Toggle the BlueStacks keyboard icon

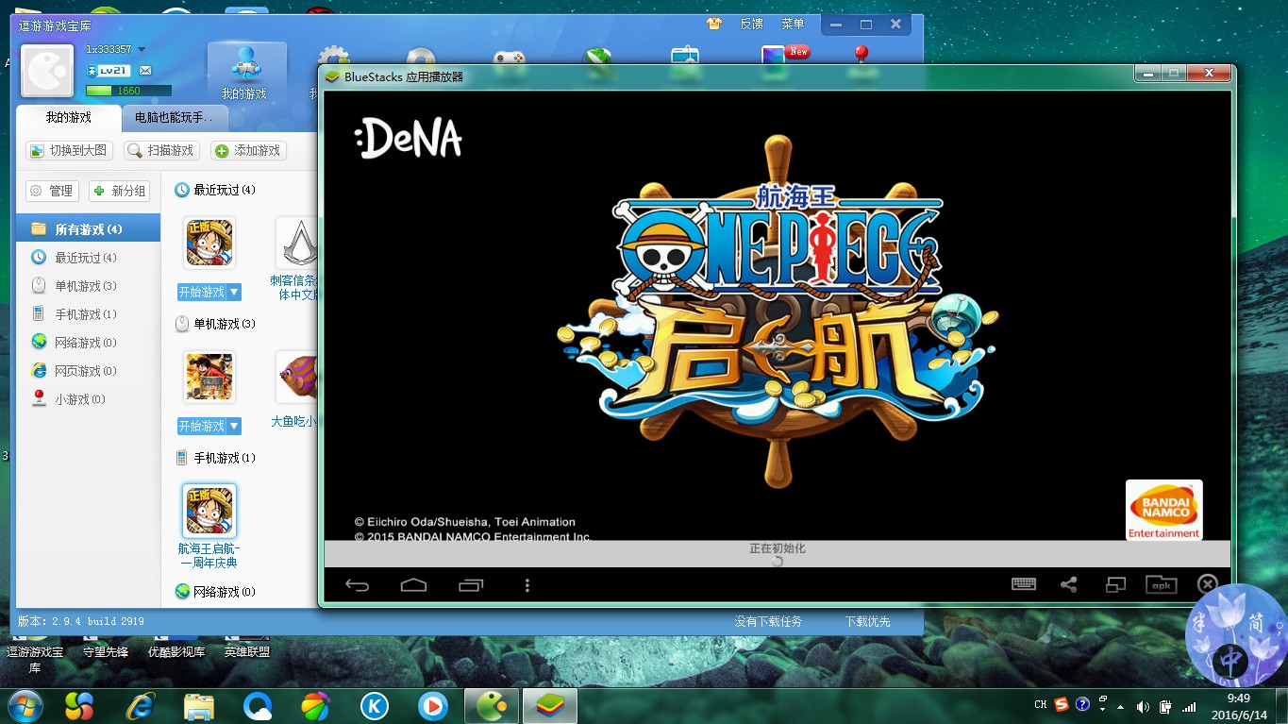pyautogui.click(x=1024, y=584)
